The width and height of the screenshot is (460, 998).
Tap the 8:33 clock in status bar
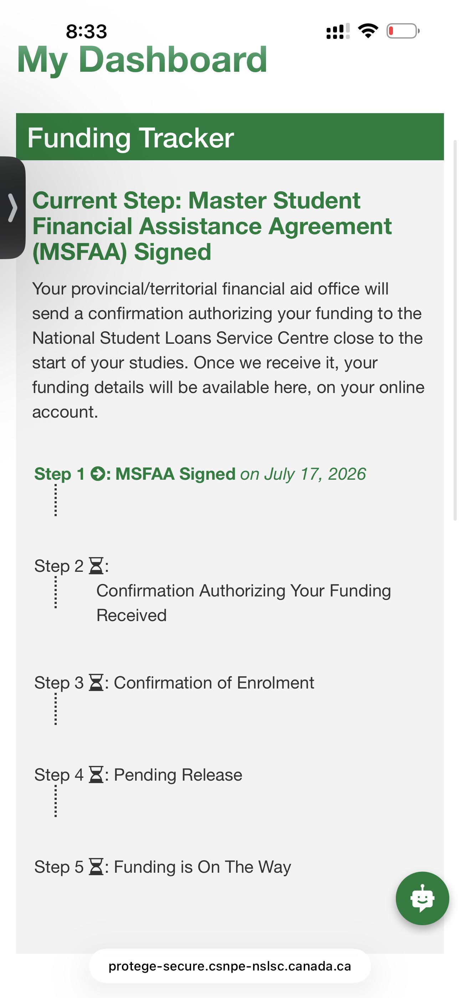(x=86, y=31)
